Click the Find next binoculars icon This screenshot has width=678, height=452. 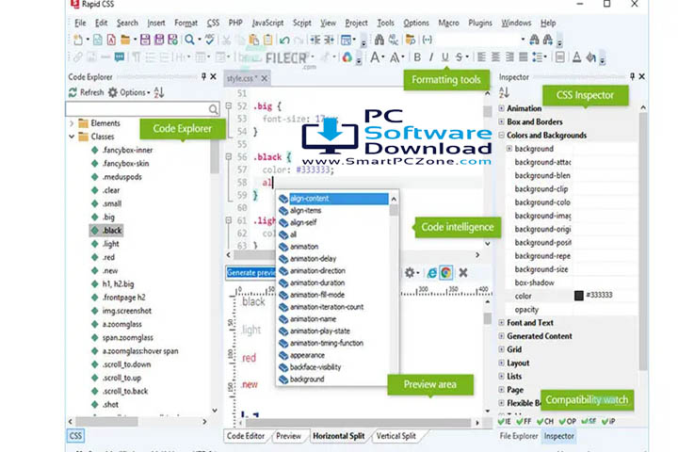click(548, 40)
